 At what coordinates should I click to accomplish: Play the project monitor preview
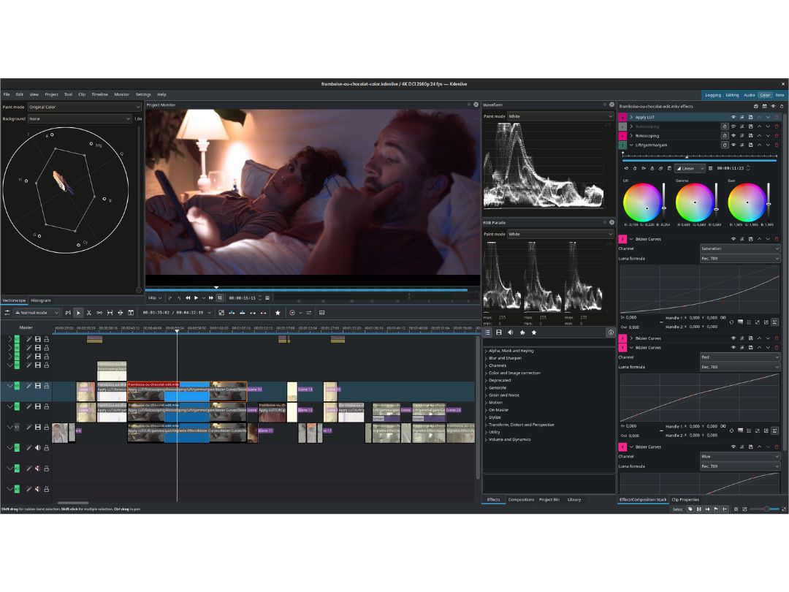(197, 298)
